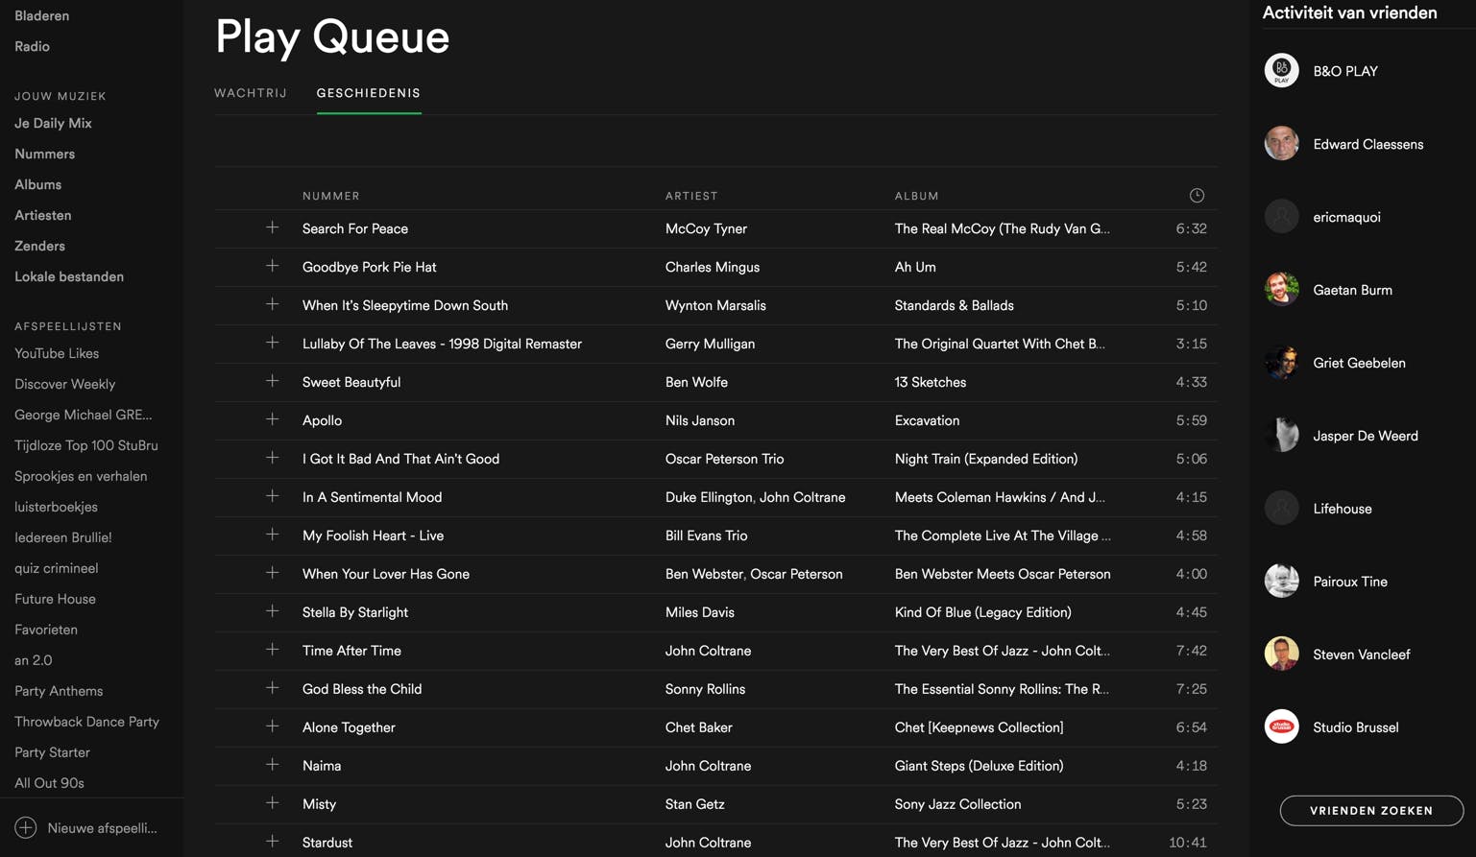Open Albums in the sidebar
This screenshot has height=857, width=1476.
[38, 184]
